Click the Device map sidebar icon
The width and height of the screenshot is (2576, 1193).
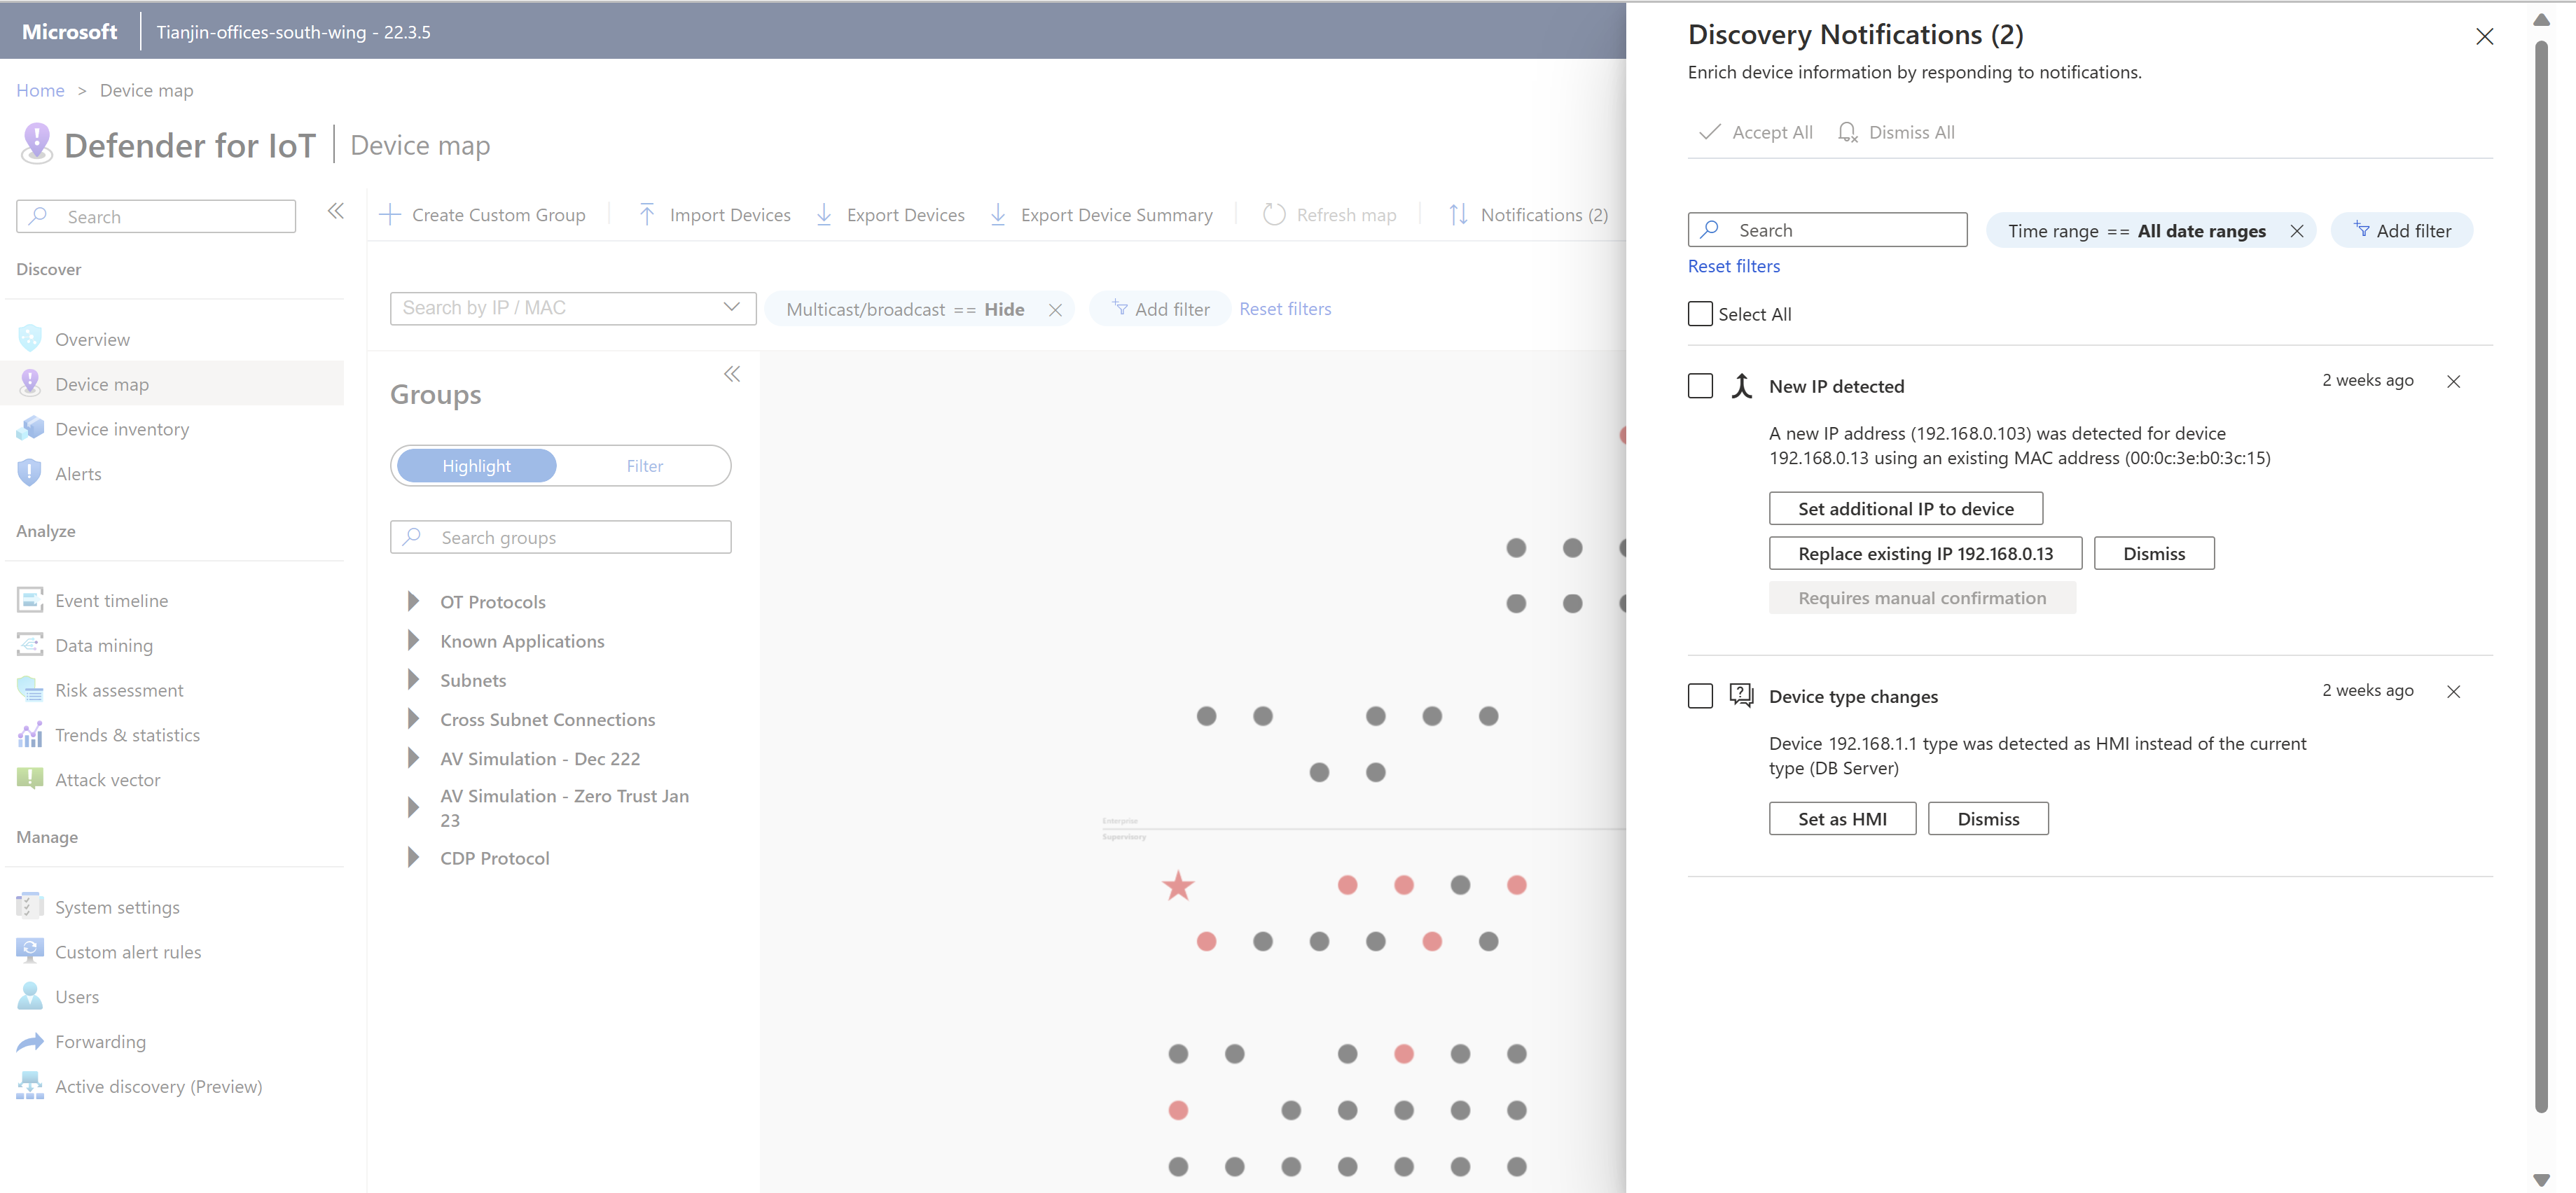point(30,383)
